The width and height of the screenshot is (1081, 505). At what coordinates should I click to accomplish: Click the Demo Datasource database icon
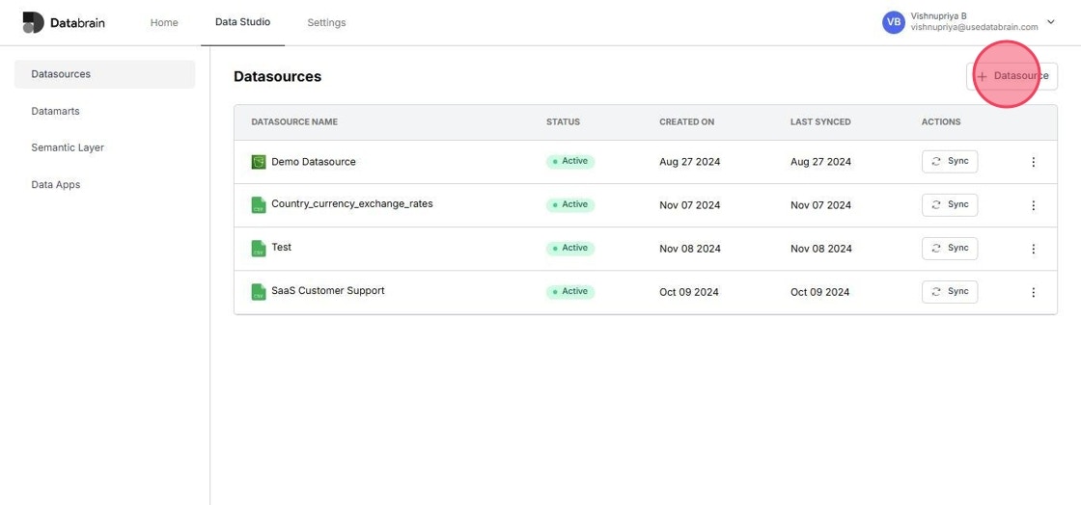tap(259, 162)
